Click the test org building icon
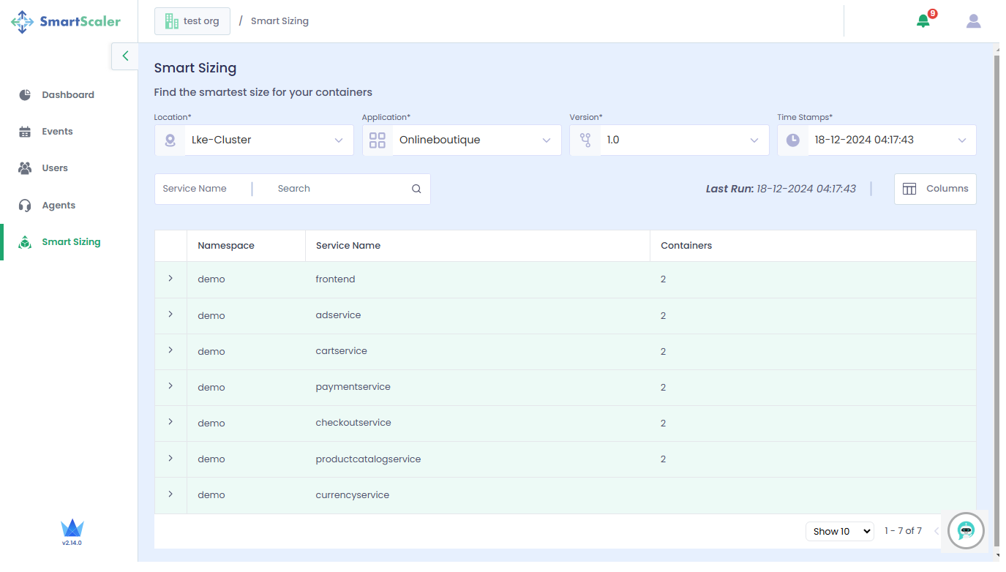The image size is (1006, 572). click(172, 21)
